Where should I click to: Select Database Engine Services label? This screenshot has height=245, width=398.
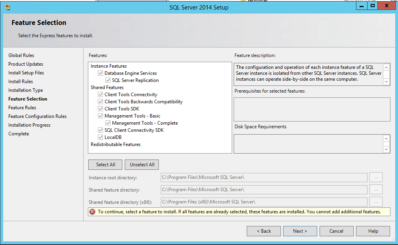coord(131,73)
